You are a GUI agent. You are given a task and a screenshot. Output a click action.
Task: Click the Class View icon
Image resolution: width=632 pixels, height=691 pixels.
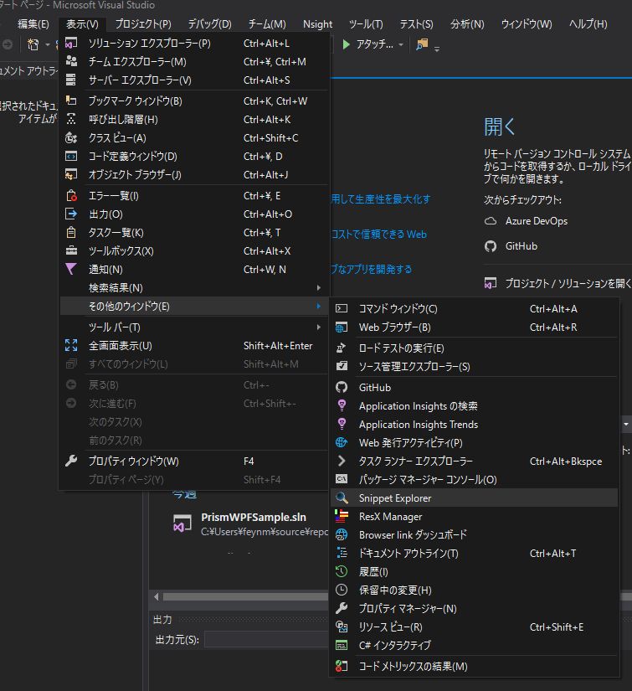pos(71,137)
